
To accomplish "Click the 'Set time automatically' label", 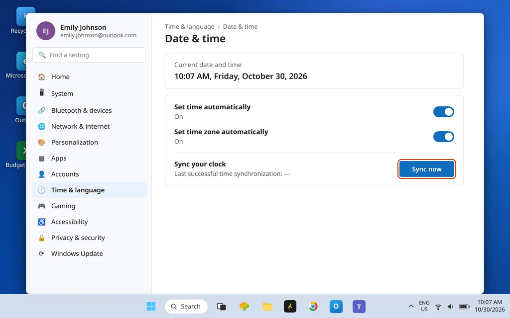I will pyautogui.click(x=212, y=107).
